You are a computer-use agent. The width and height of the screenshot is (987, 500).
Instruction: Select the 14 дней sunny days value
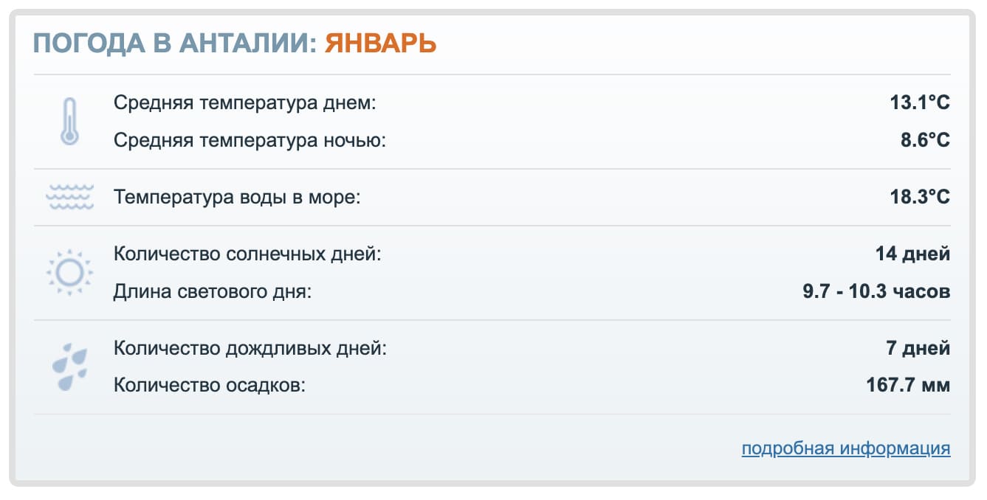(914, 254)
